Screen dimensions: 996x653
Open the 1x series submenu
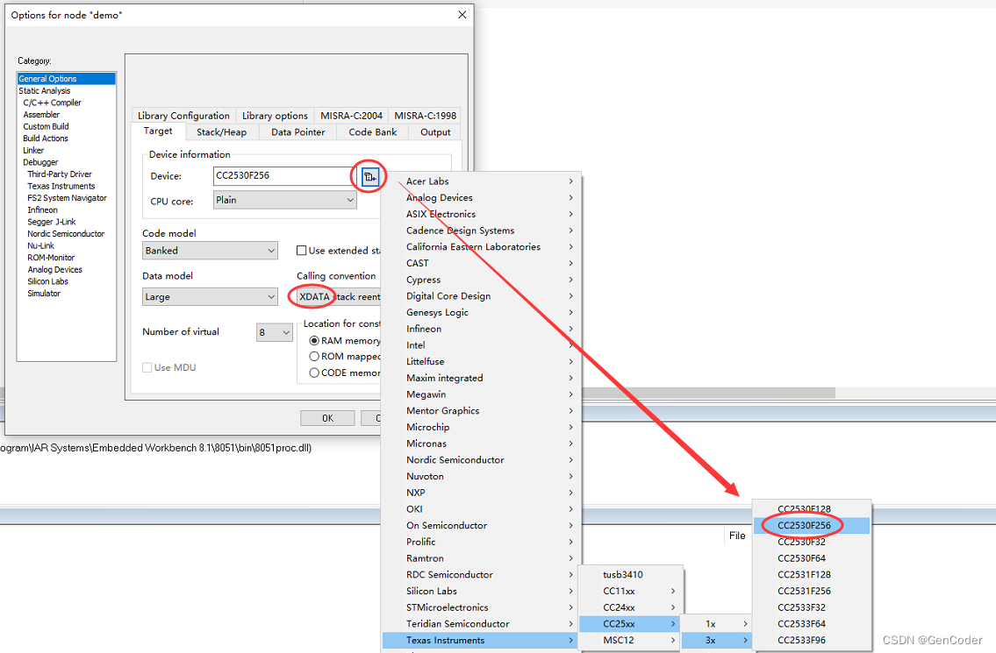coord(717,624)
